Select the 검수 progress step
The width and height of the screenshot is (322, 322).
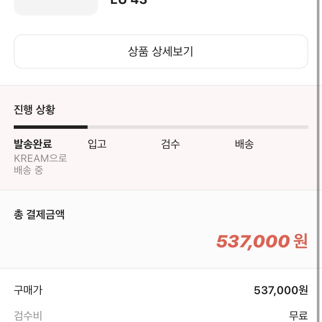click(x=170, y=144)
